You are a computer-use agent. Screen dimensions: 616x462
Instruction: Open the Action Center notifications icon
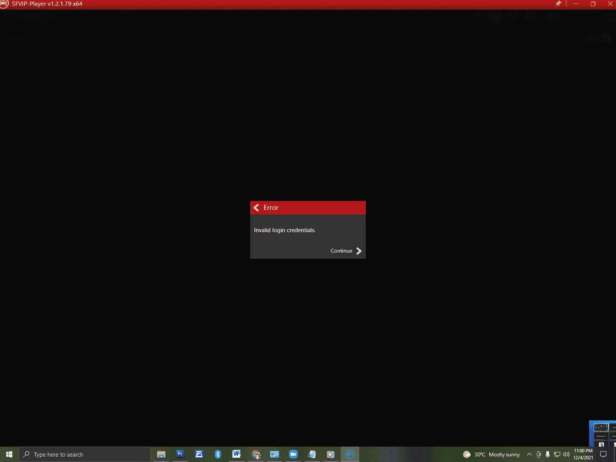603,454
